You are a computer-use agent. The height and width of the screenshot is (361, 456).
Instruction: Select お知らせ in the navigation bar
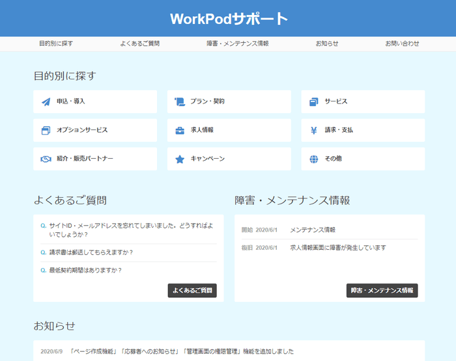327,44
